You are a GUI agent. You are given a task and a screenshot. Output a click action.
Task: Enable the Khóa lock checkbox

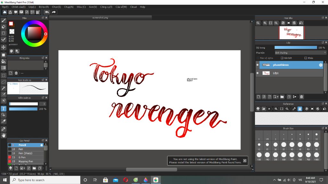306,58
